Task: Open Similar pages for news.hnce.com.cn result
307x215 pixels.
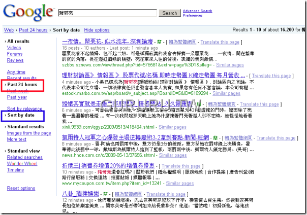Action: pyautogui.click(x=173, y=155)
